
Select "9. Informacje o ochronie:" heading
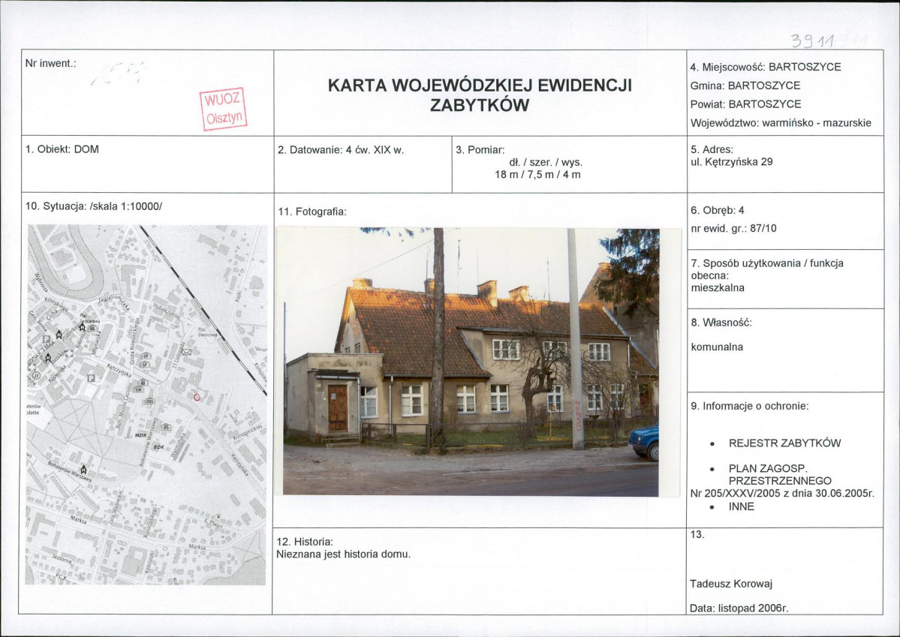pos(750,407)
